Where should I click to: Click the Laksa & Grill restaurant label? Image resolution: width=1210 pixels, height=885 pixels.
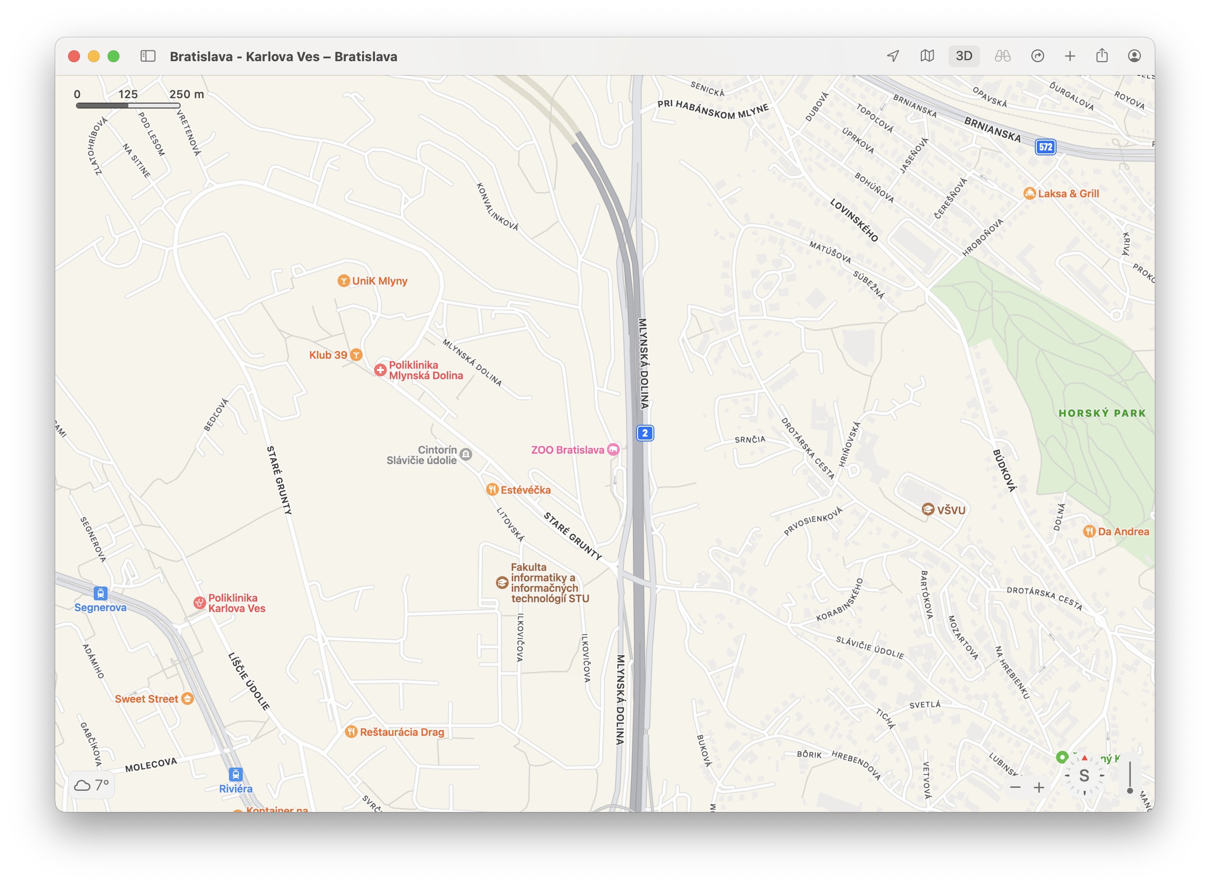tap(1067, 194)
